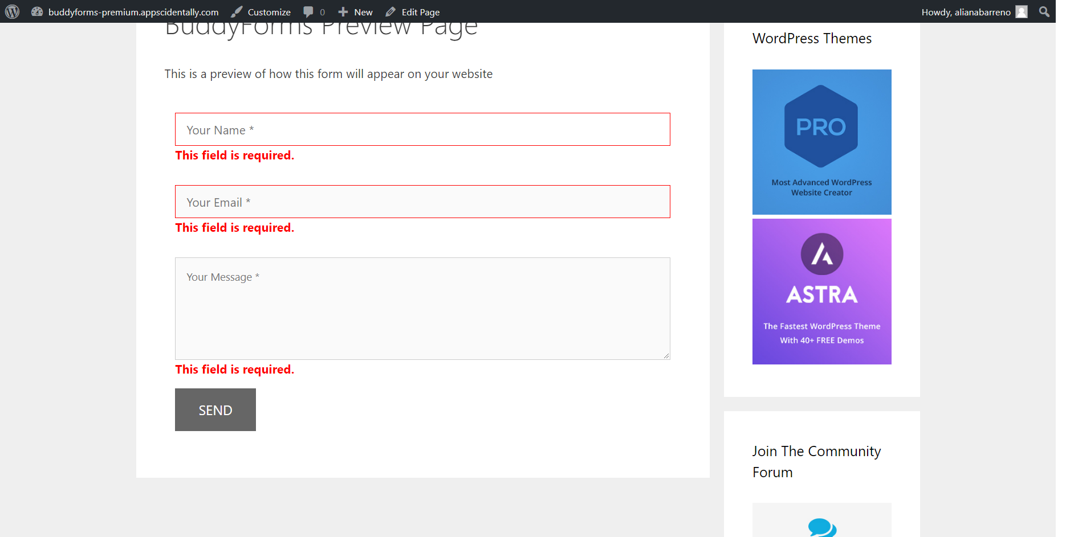Viewport: 1066px width, 537px height.
Task: Select the ASTRA theme banner
Action: coord(821,291)
